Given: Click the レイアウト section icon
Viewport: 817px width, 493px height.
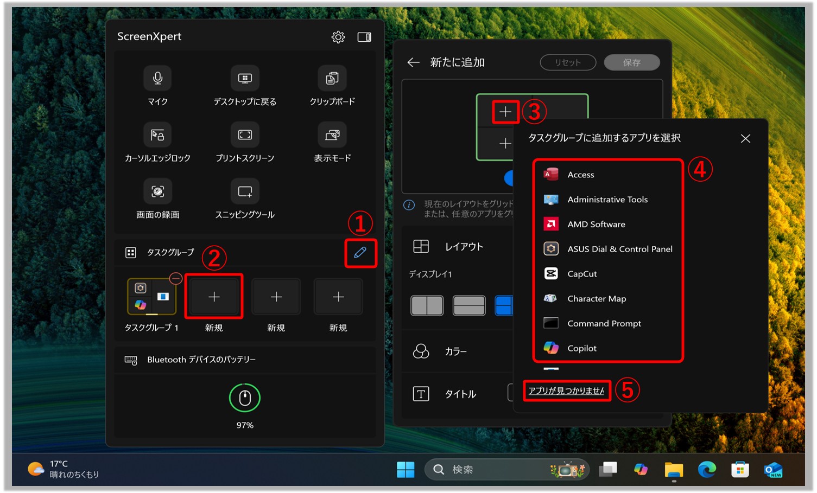Looking at the screenshot, I should [421, 246].
